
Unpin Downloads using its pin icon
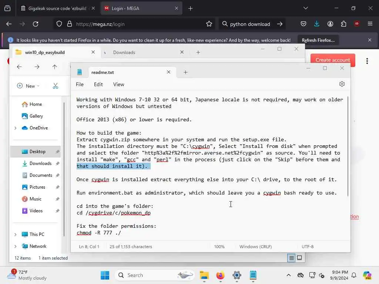pyautogui.click(x=57, y=163)
